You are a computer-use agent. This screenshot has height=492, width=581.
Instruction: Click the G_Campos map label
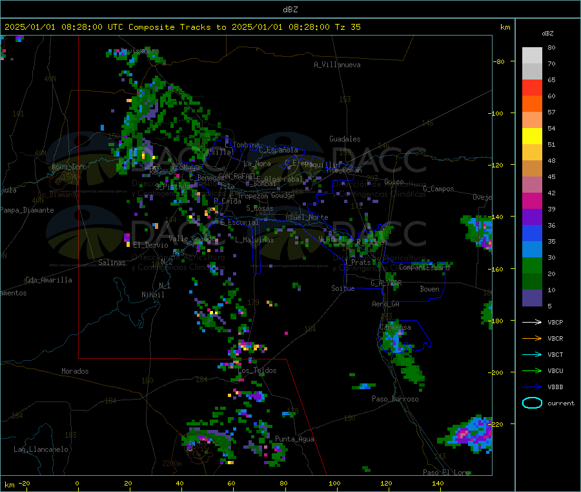click(439, 189)
